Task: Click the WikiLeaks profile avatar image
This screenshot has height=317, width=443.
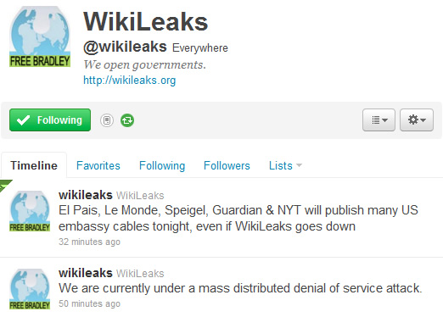Action: pos(40,36)
